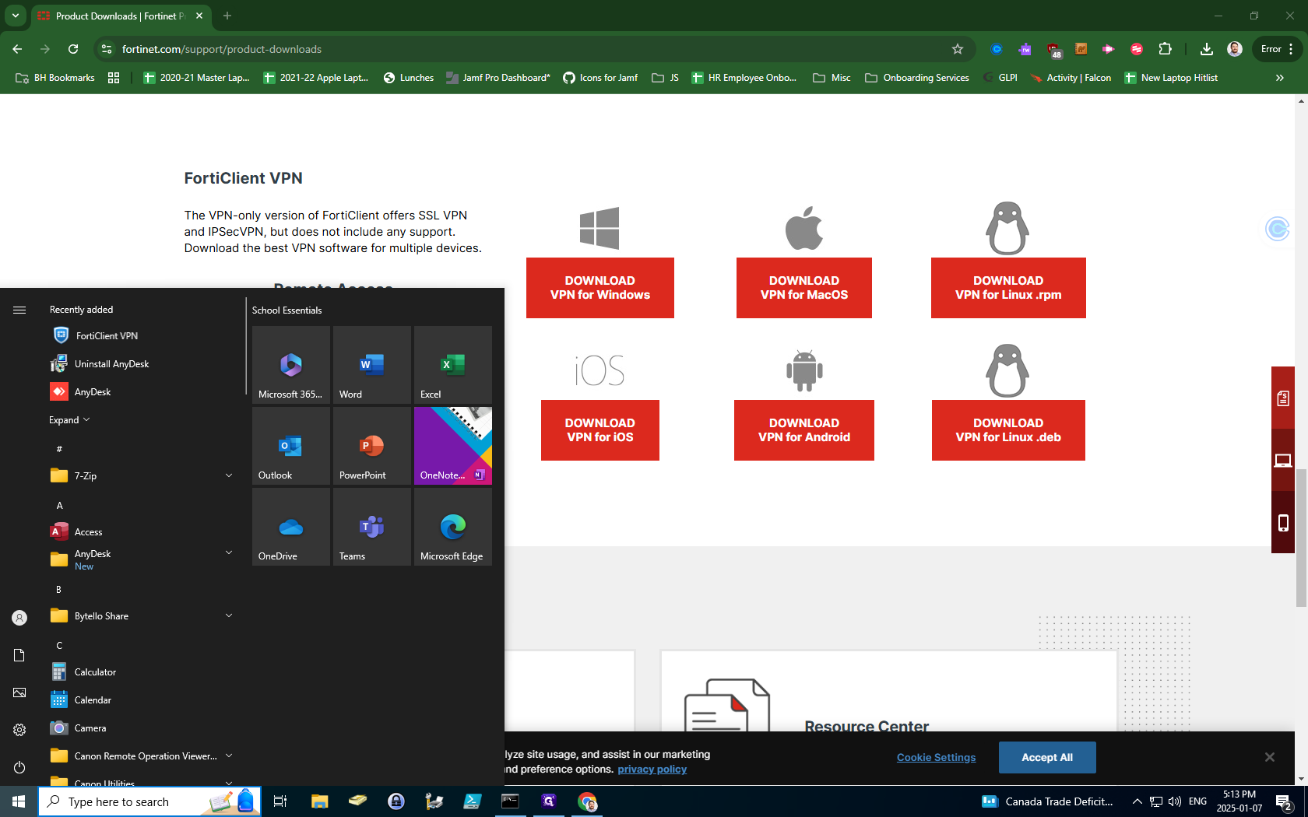Open the Power options icon
The height and width of the screenshot is (817, 1308).
(19, 767)
